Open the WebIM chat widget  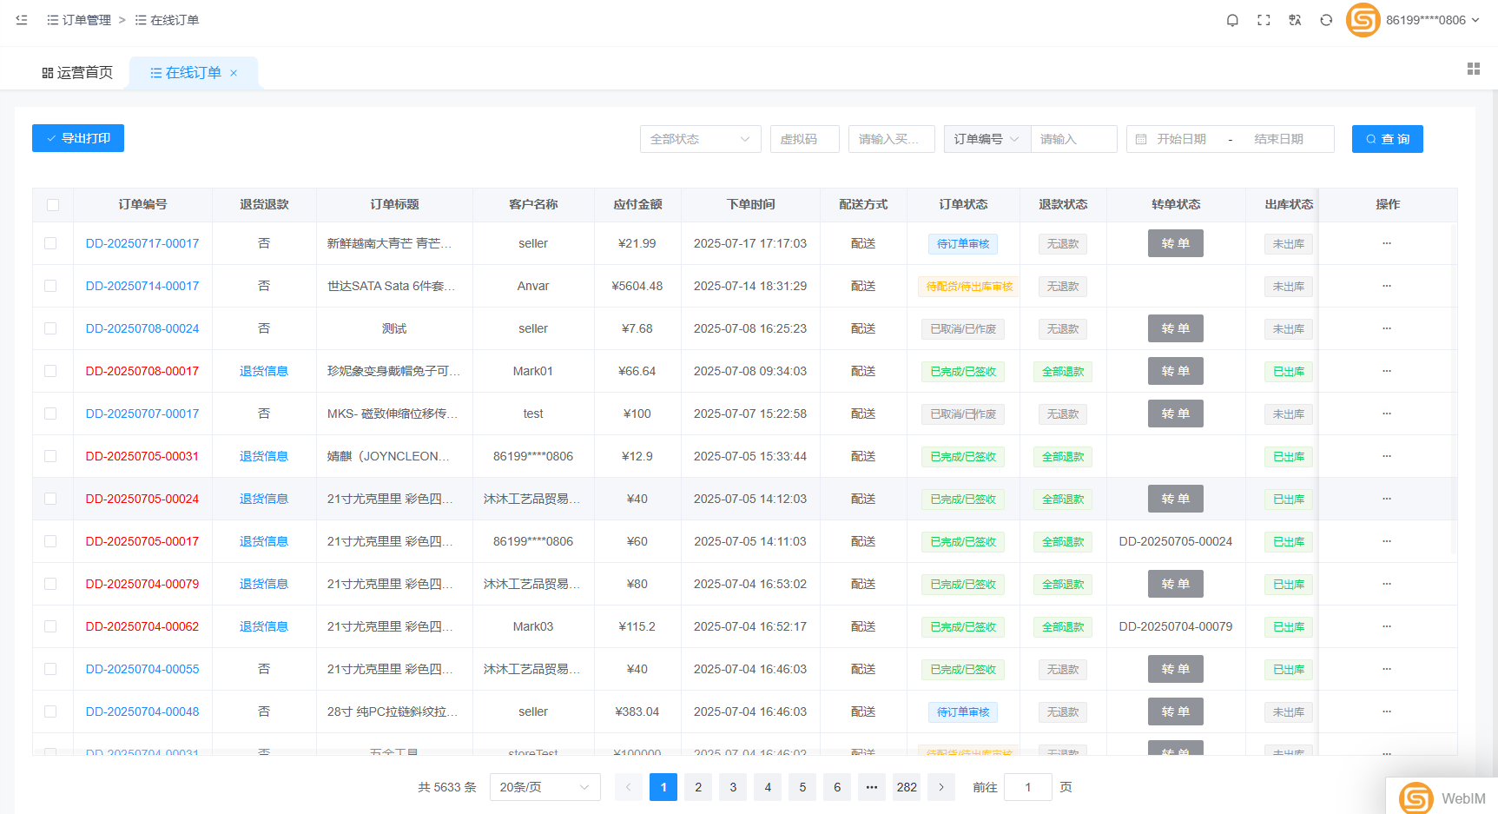click(x=1442, y=797)
